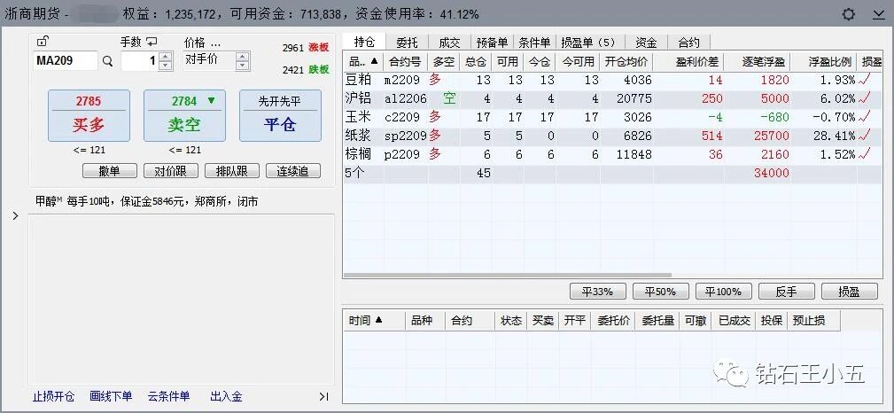
Task: Open the price options ellipsis
Action: point(215,43)
